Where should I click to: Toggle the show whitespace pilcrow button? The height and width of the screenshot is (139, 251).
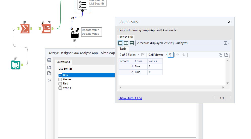pos(171,55)
